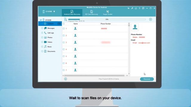Check the Videos checkbox
Viewport: 191px width, 107px height.
pos(42,42)
